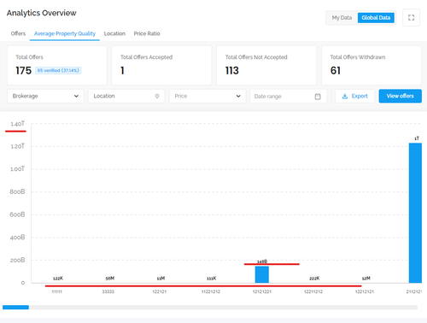Viewport: 427px width, 323px height.
Task: Switch to the Location tab
Action: coord(114,33)
